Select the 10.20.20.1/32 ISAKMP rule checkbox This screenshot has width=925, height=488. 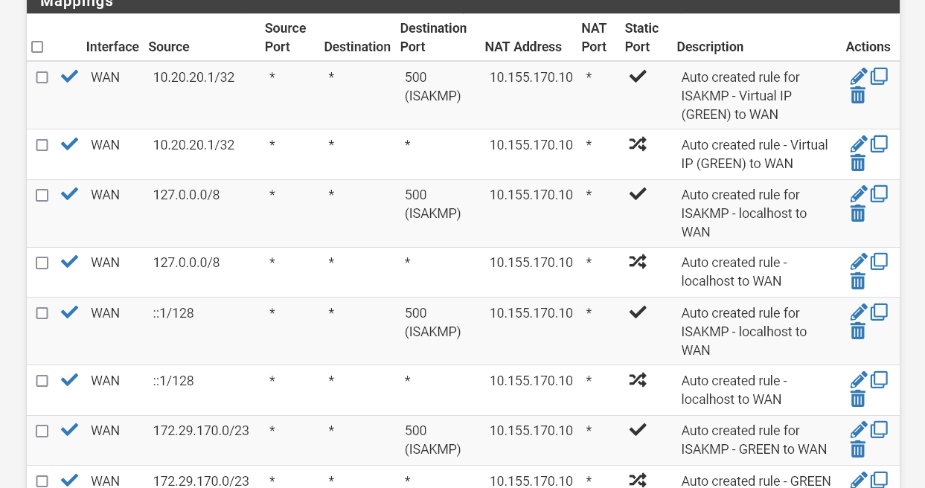coord(42,77)
